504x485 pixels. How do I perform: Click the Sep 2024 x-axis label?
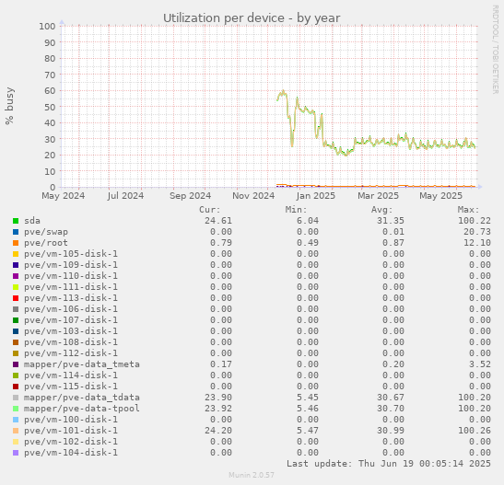(191, 196)
